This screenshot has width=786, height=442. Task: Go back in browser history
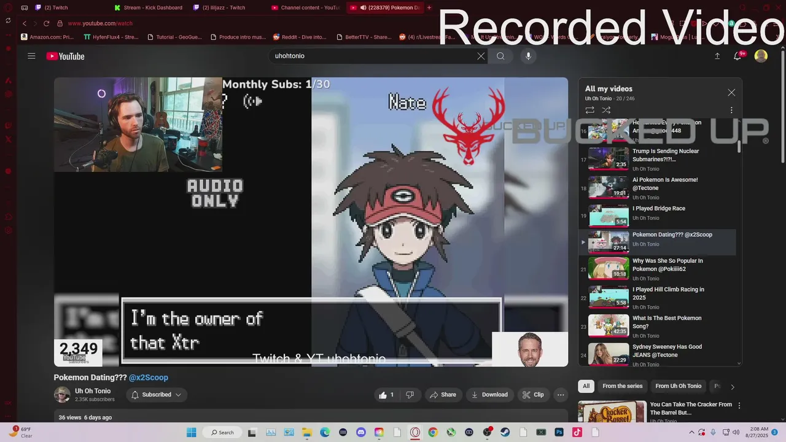(25, 23)
